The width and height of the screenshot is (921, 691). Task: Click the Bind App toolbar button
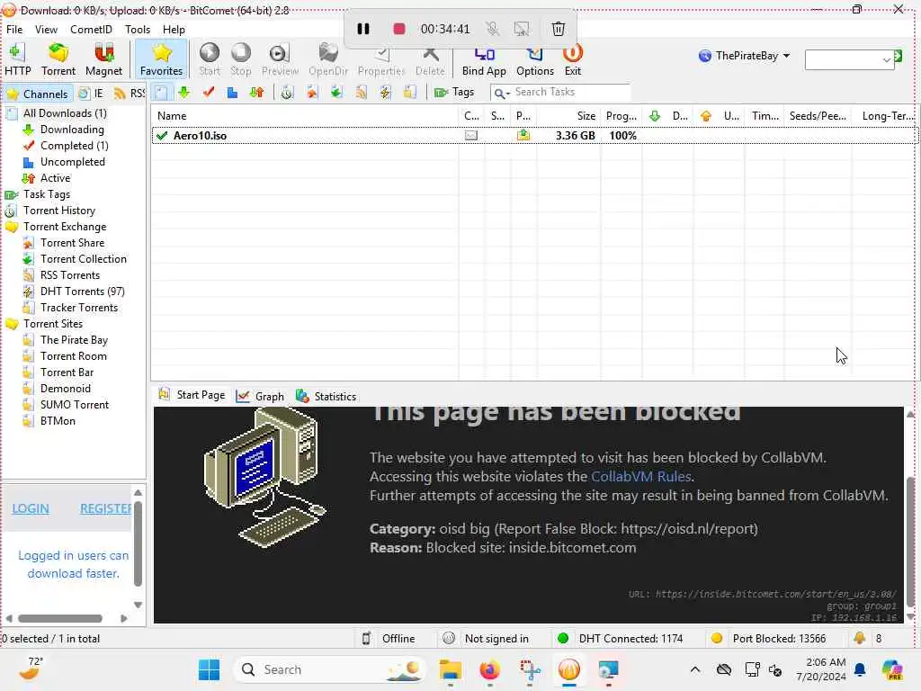tap(484, 60)
